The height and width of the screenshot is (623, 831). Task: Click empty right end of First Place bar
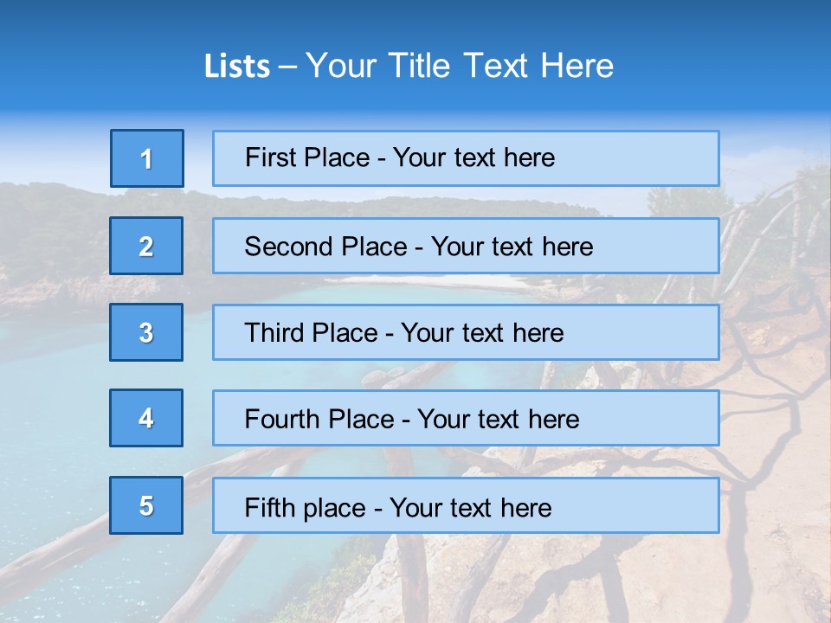click(x=658, y=158)
